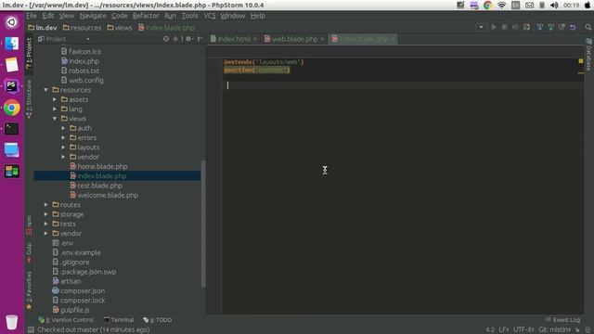Expand the layouts folder
This screenshot has height=334, width=594.
tap(64, 148)
